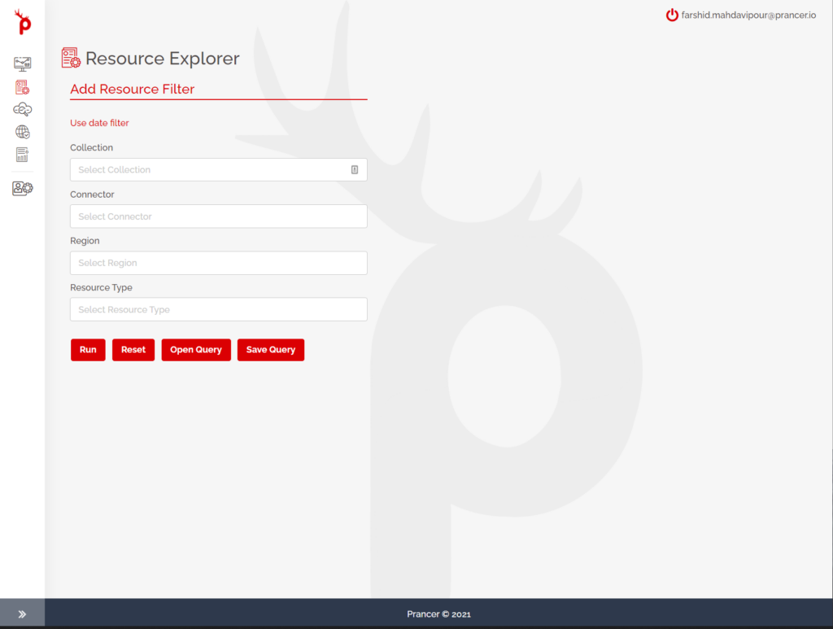This screenshot has height=629, width=833.
Task: Click the icon inside Collection field
Action: [355, 169]
